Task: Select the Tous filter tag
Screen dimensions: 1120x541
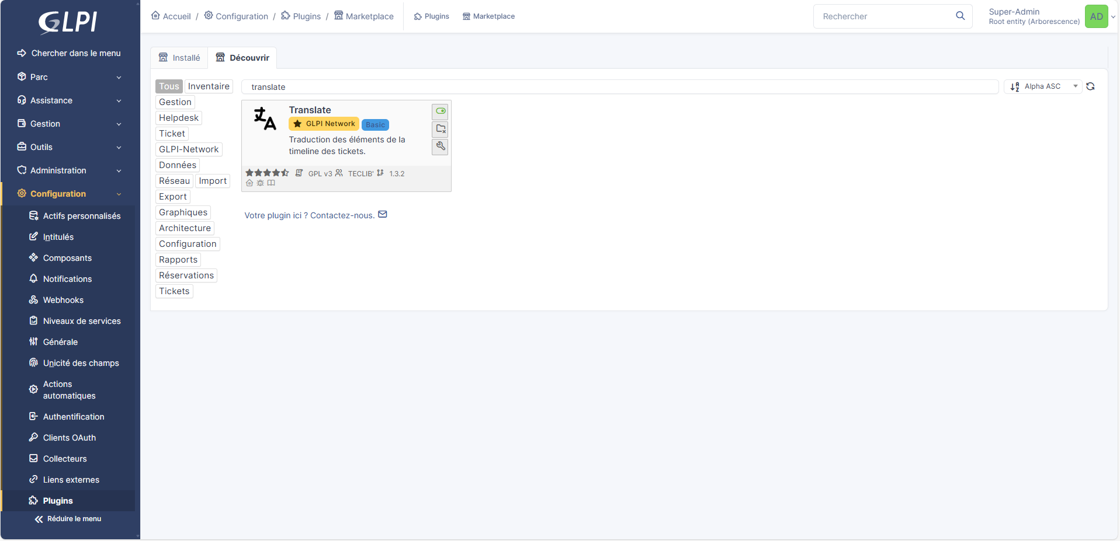Action: (169, 86)
